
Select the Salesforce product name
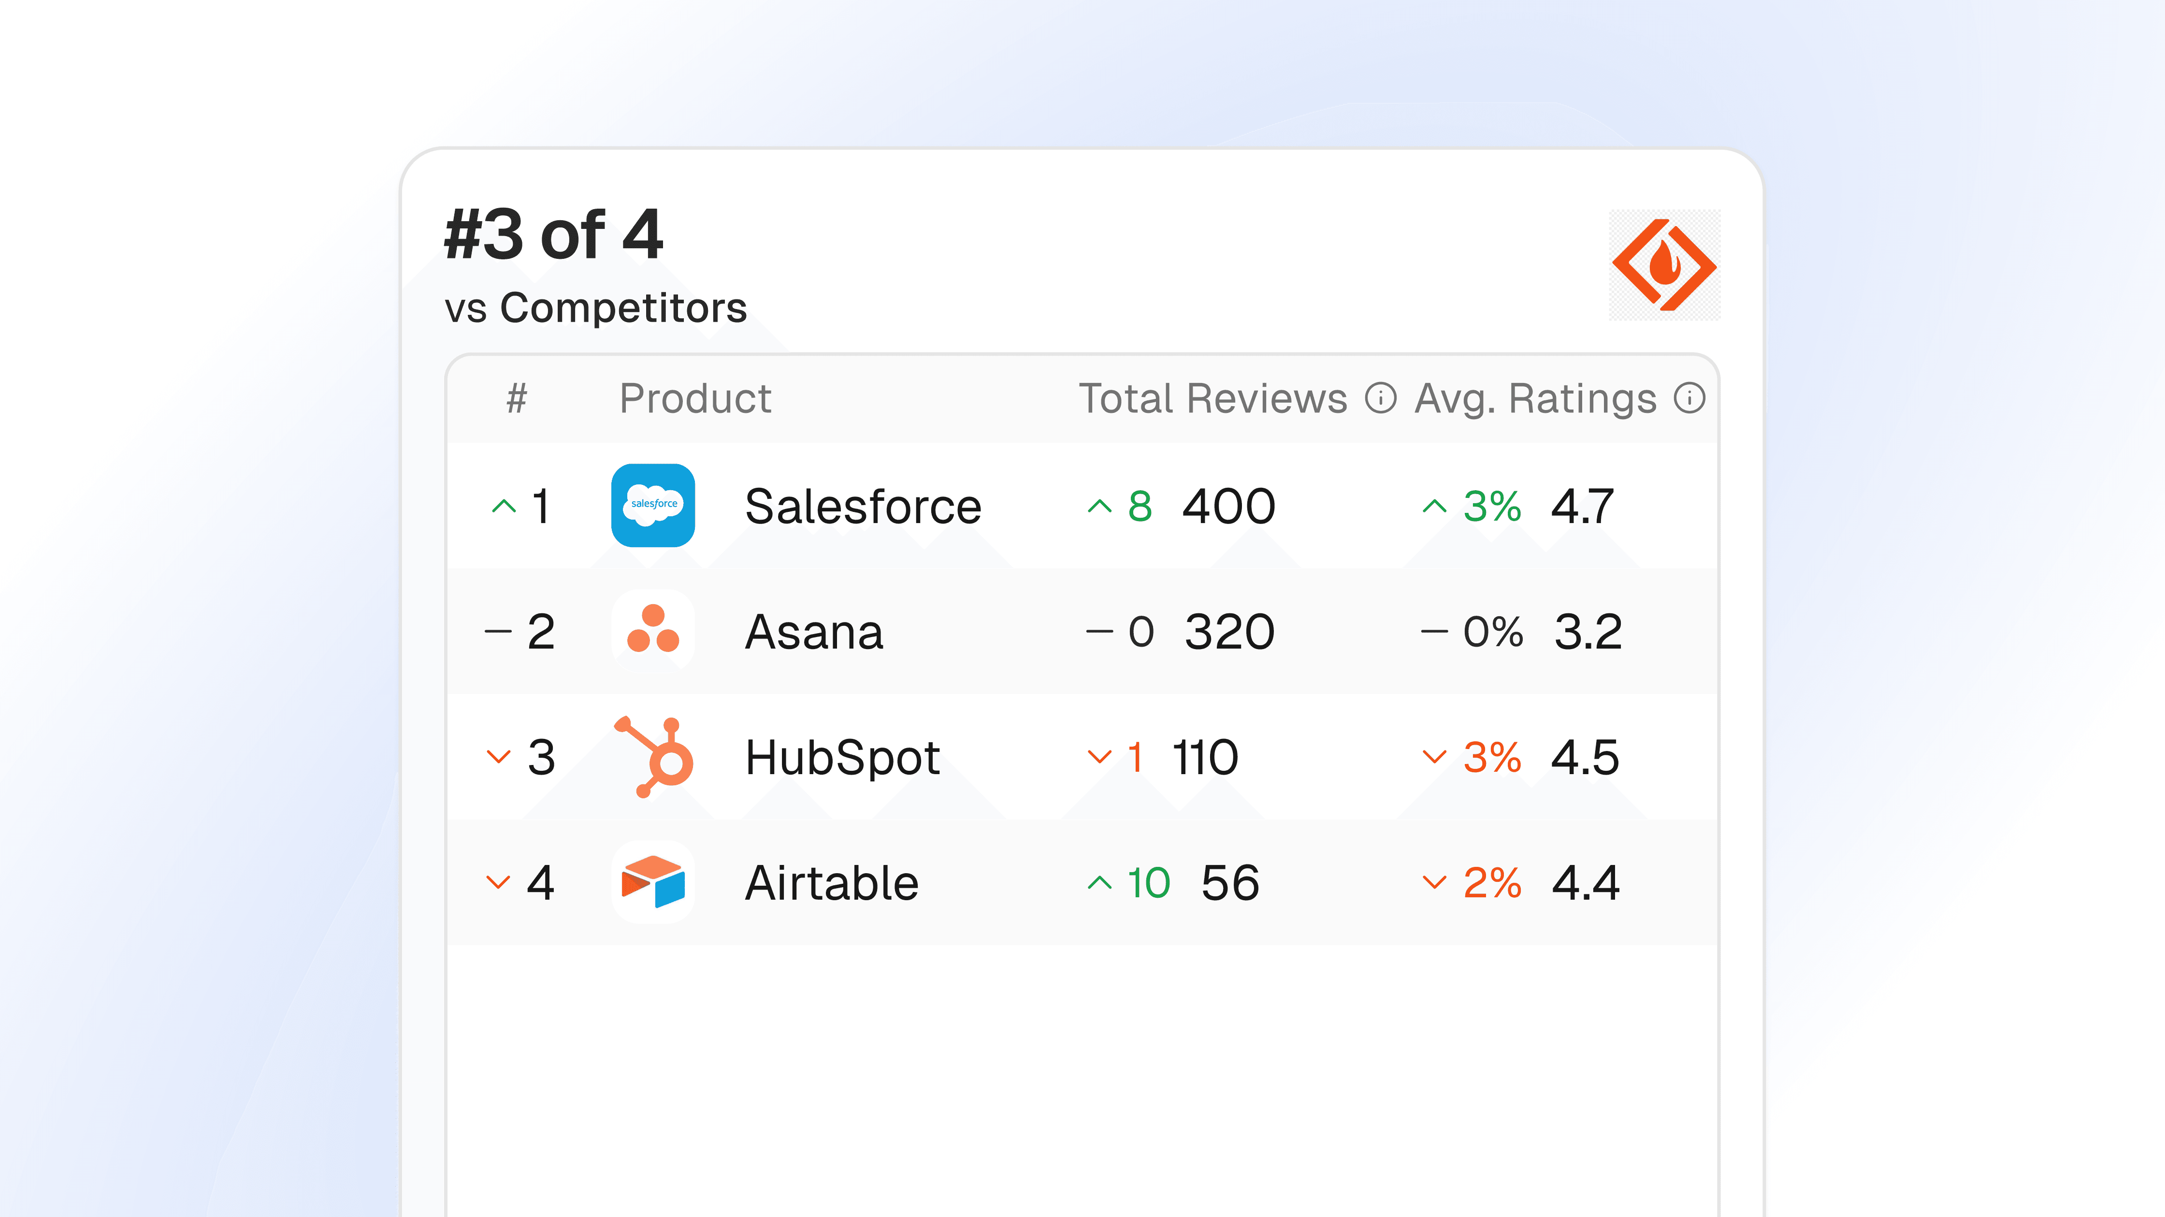pyautogui.click(x=863, y=507)
